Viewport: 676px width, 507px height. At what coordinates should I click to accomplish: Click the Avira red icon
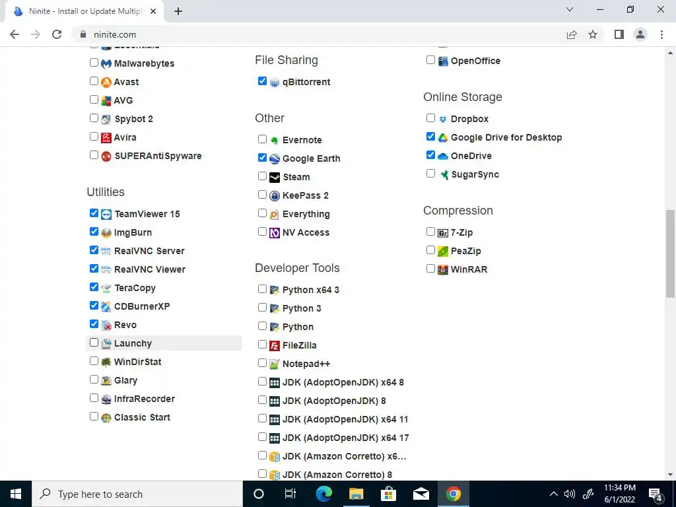coord(106,137)
